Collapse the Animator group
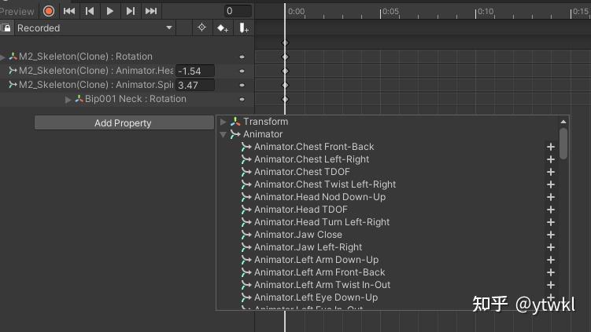The image size is (591, 332). [x=223, y=134]
